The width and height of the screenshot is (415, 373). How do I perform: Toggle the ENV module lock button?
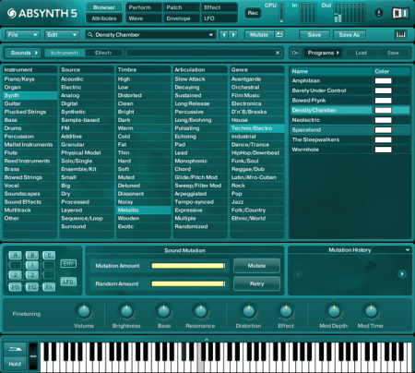(68, 264)
